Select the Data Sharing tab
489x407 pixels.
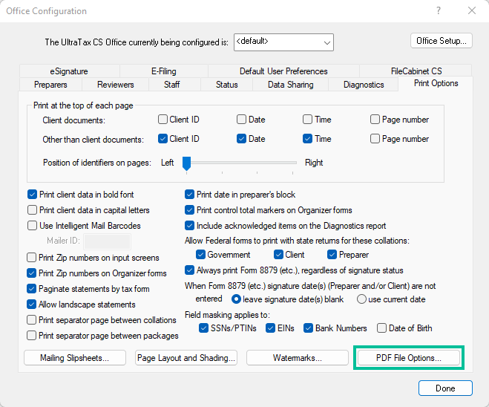pyautogui.click(x=290, y=85)
